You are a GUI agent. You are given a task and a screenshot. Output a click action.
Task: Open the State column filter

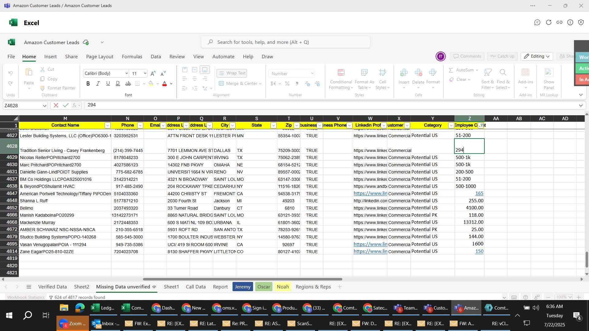click(274, 125)
